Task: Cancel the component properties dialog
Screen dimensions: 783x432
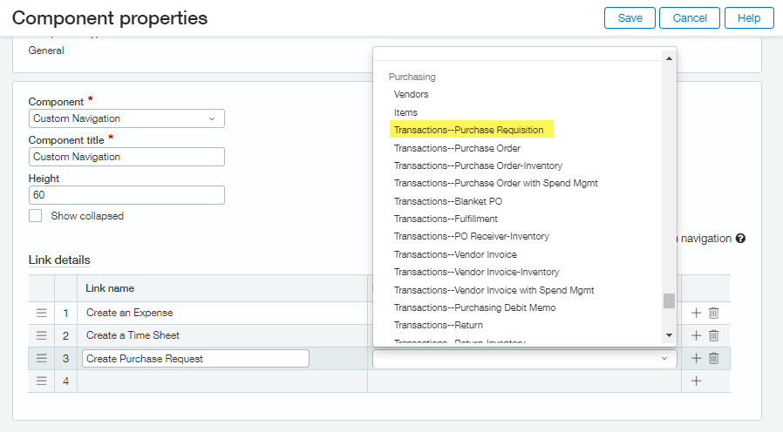Action: (689, 18)
